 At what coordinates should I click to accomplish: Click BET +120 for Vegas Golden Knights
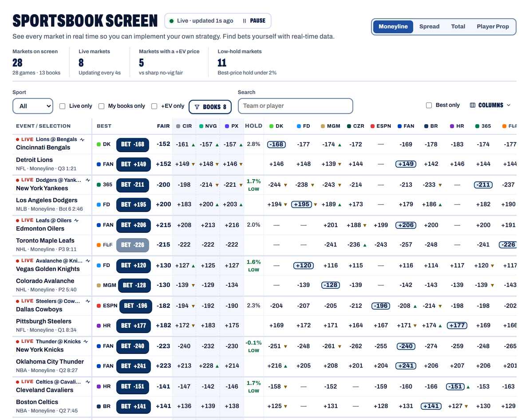coord(134,266)
